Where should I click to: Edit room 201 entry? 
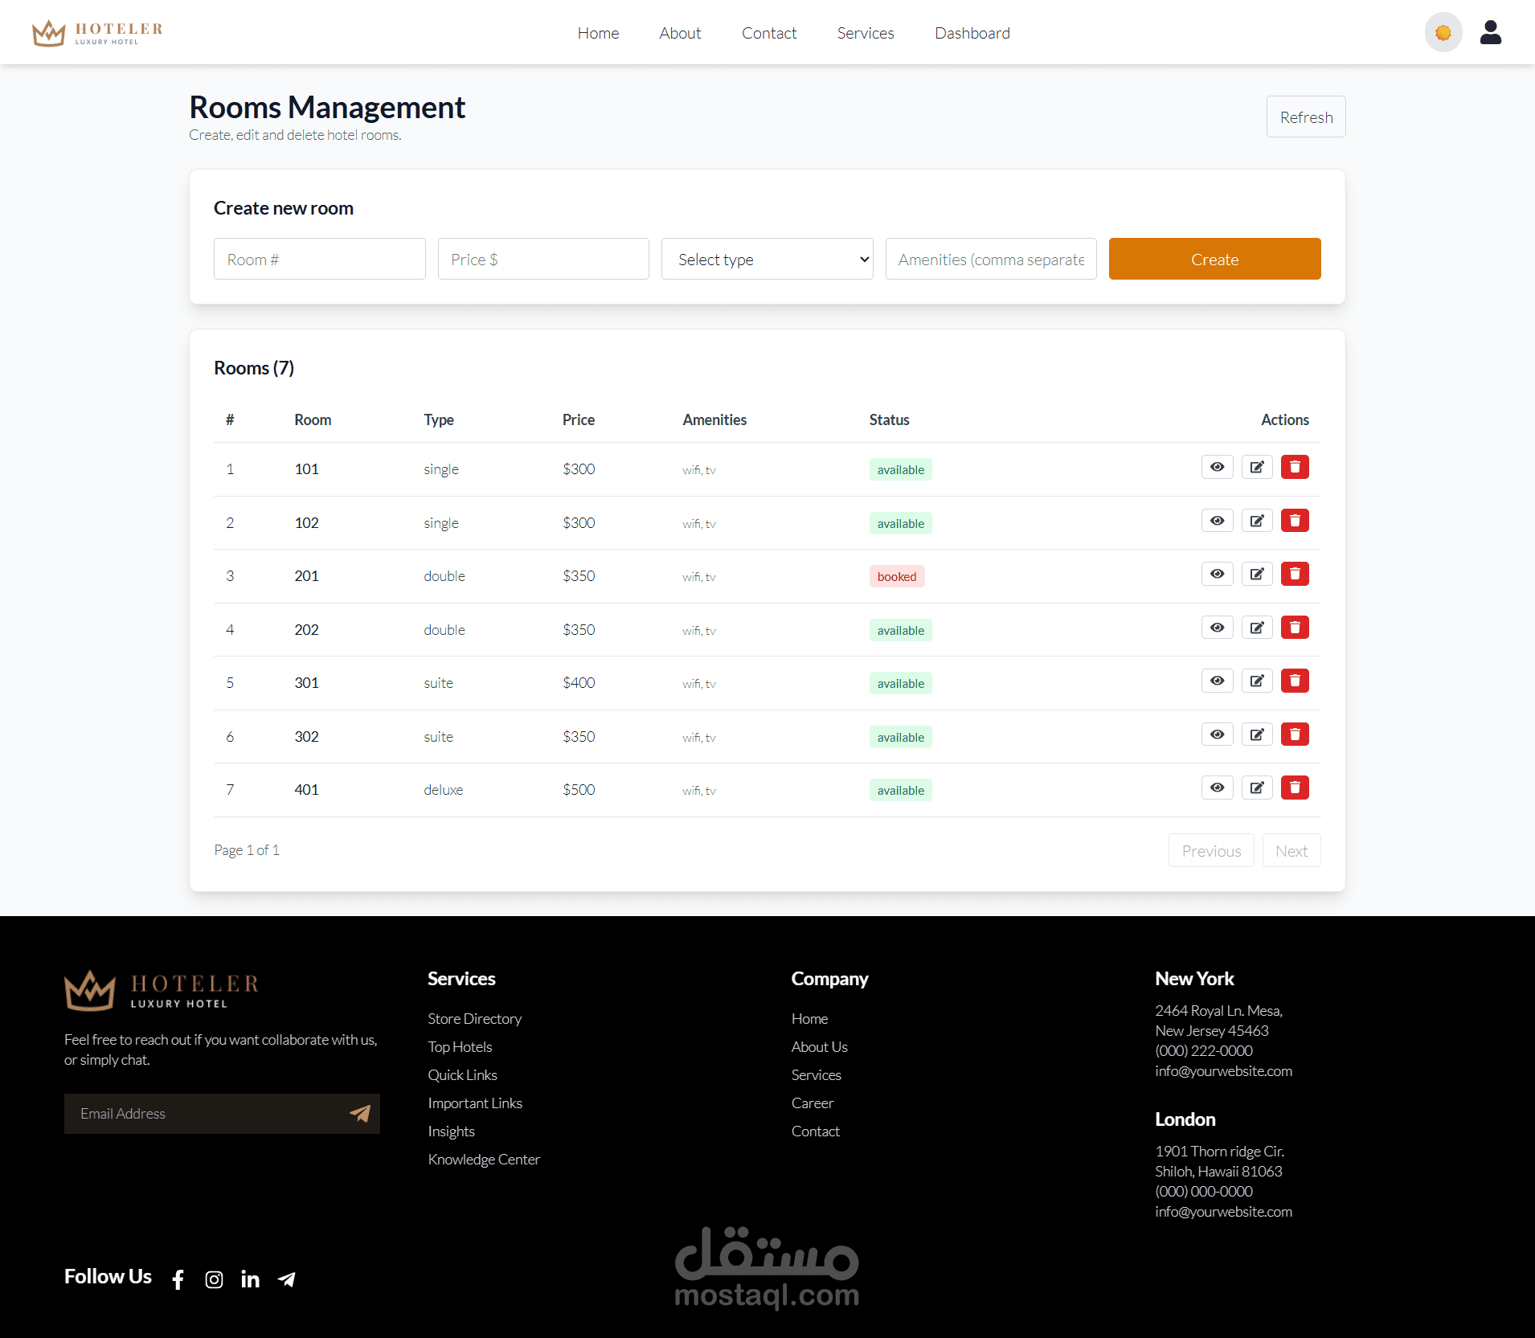coord(1257,574)
